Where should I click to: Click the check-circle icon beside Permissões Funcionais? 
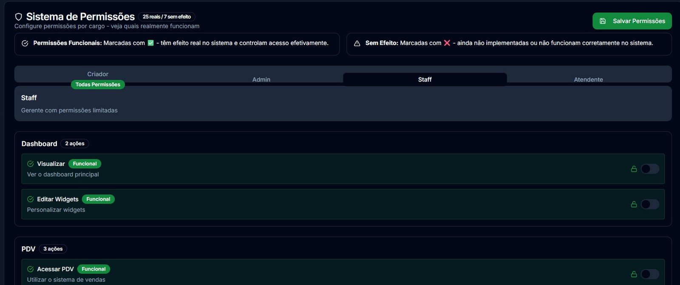point(25,43)
